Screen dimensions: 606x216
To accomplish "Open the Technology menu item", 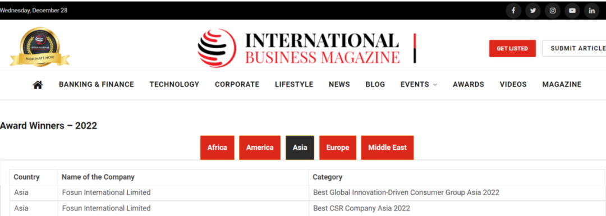I will 175,84.
